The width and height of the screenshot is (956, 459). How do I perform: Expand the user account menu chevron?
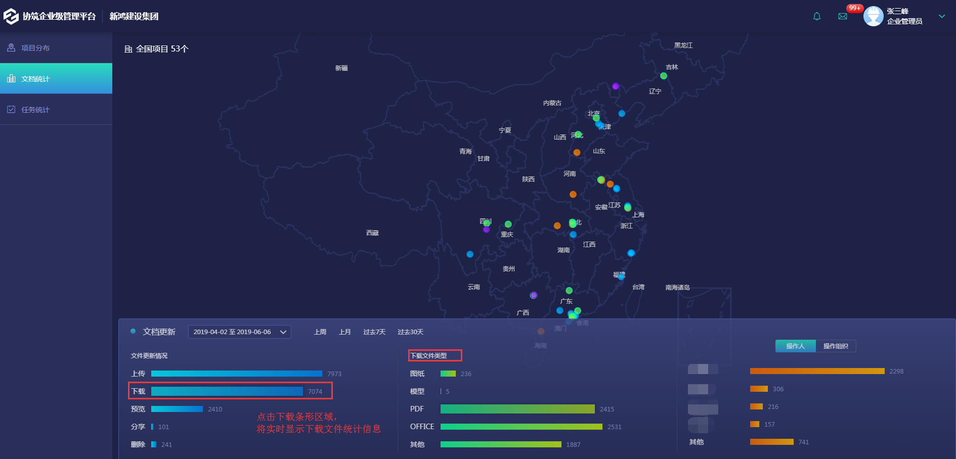click(942, 16)
